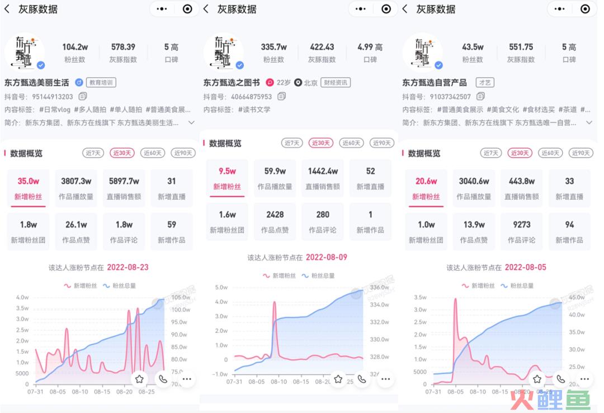Tap the phone icon below the 东方甄选之图书 chart
604x413 pixels.
362,379
